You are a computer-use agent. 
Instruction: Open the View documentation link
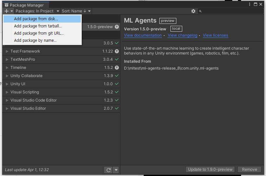[143, 35]
